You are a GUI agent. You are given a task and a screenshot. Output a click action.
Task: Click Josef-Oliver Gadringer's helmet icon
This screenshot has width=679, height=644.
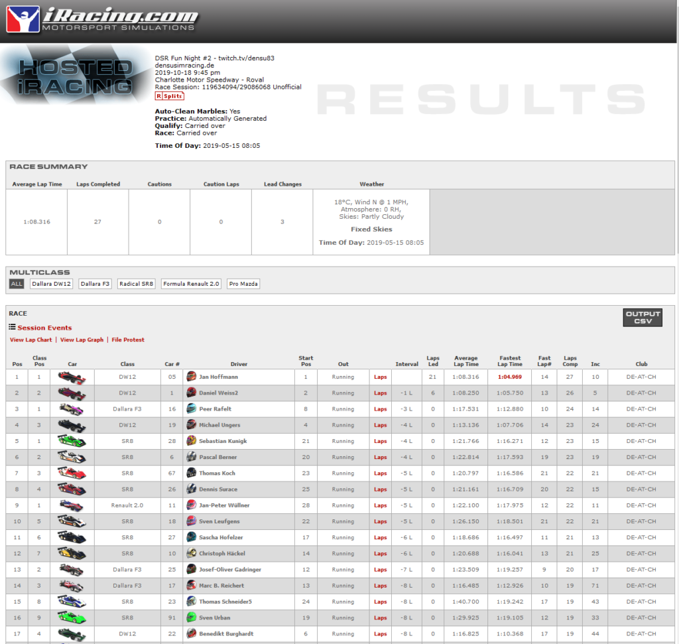(x=192, y=569)
